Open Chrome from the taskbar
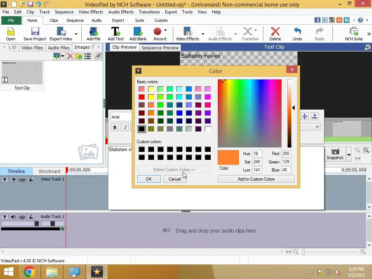 click(29, 272)
